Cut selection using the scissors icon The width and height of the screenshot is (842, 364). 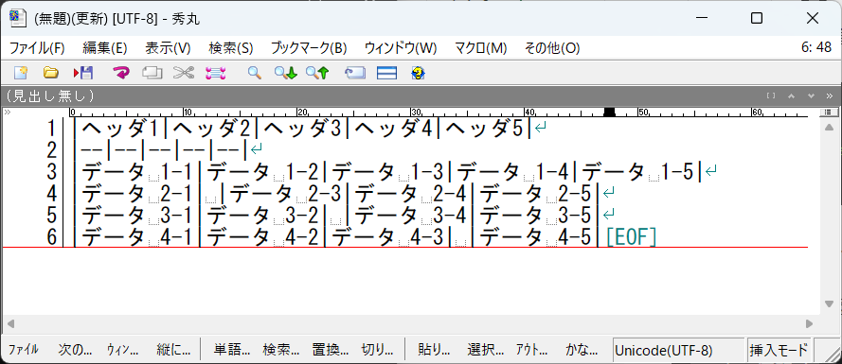click(183, 73)
